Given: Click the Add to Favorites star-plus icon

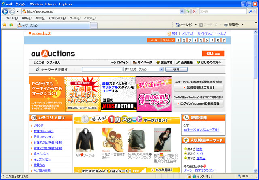Looking at the screenshot, I should [x=11, y=25].
